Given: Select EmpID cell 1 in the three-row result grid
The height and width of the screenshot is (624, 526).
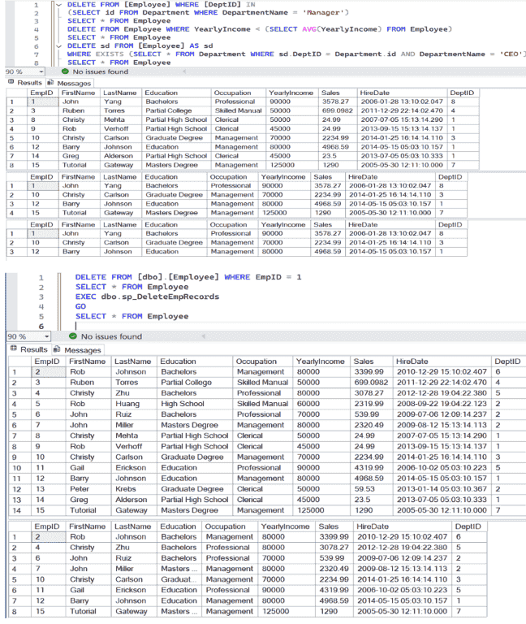Looking at the screenshot, I should (x=43, y=234).
